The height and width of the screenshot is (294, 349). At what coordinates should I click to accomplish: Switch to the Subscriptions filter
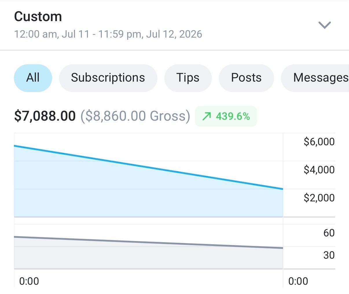coord(108,78)
